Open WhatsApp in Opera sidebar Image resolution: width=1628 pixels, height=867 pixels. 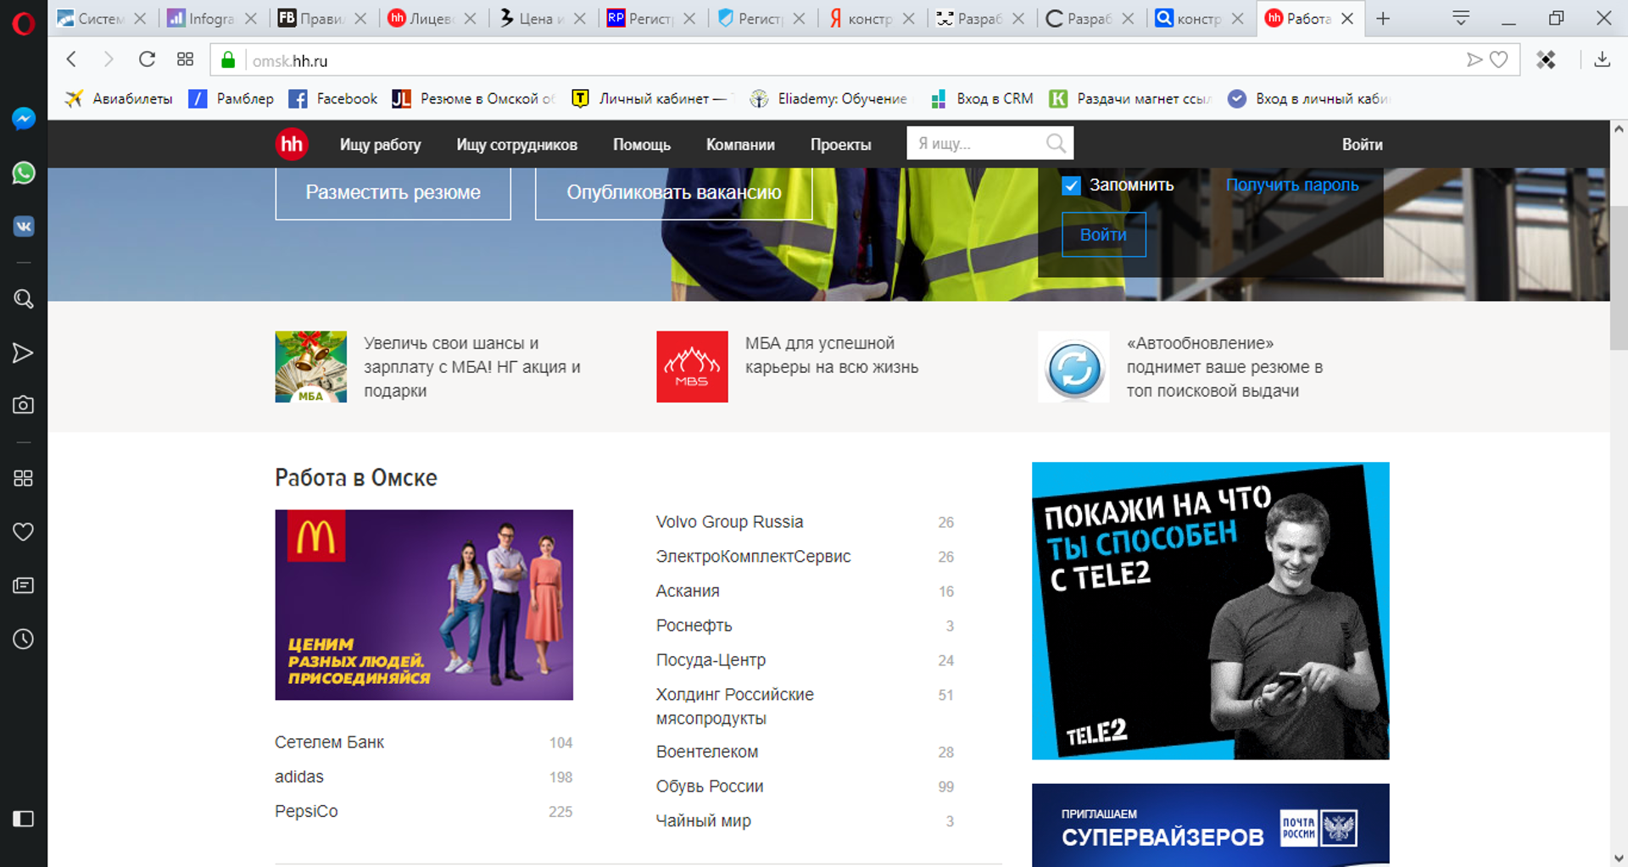24,173
